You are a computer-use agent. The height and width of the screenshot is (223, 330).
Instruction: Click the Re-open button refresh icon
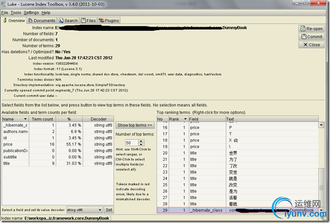[303, 29]
